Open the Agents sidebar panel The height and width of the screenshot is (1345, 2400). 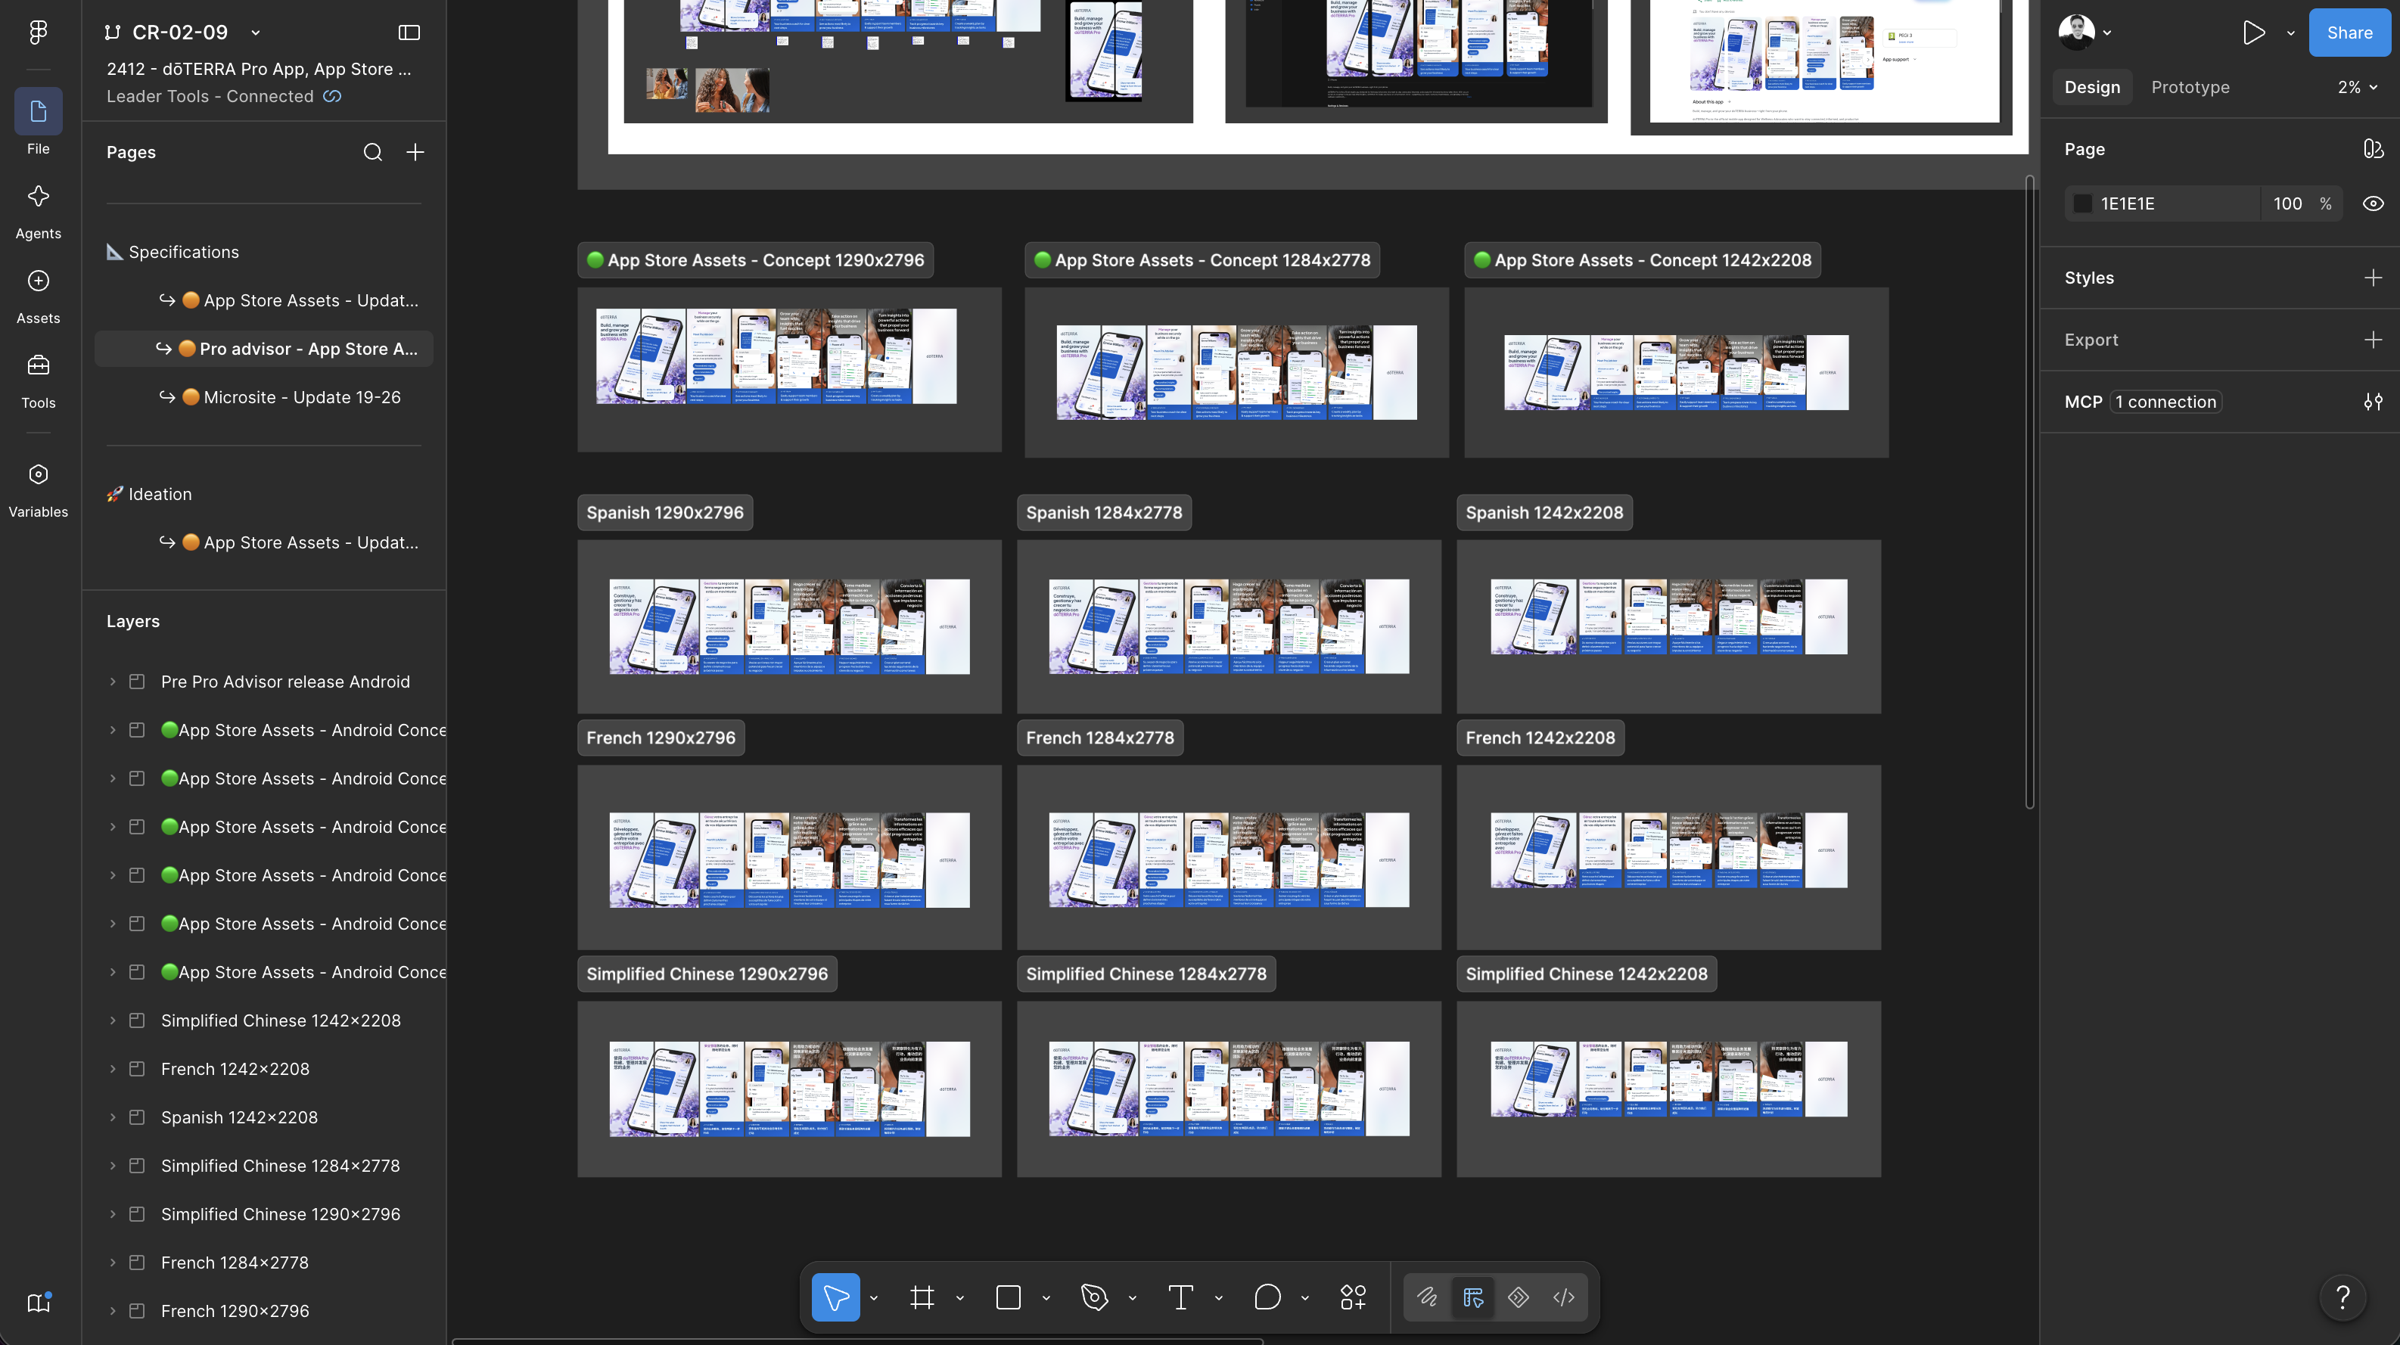[38, 210]
